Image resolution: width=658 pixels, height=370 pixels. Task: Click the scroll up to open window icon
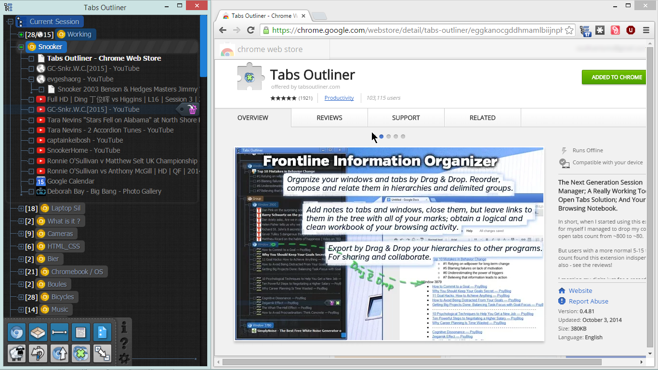coord(60,354)
